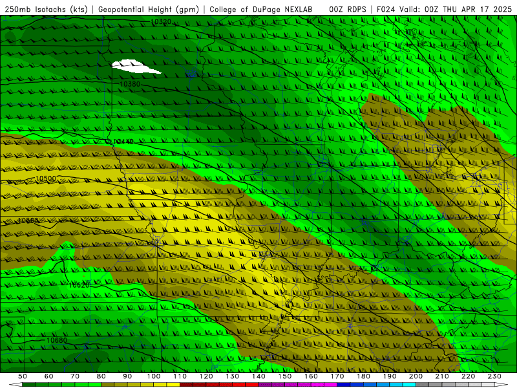Click the 70 label on the colorbar

pos(75,376)
